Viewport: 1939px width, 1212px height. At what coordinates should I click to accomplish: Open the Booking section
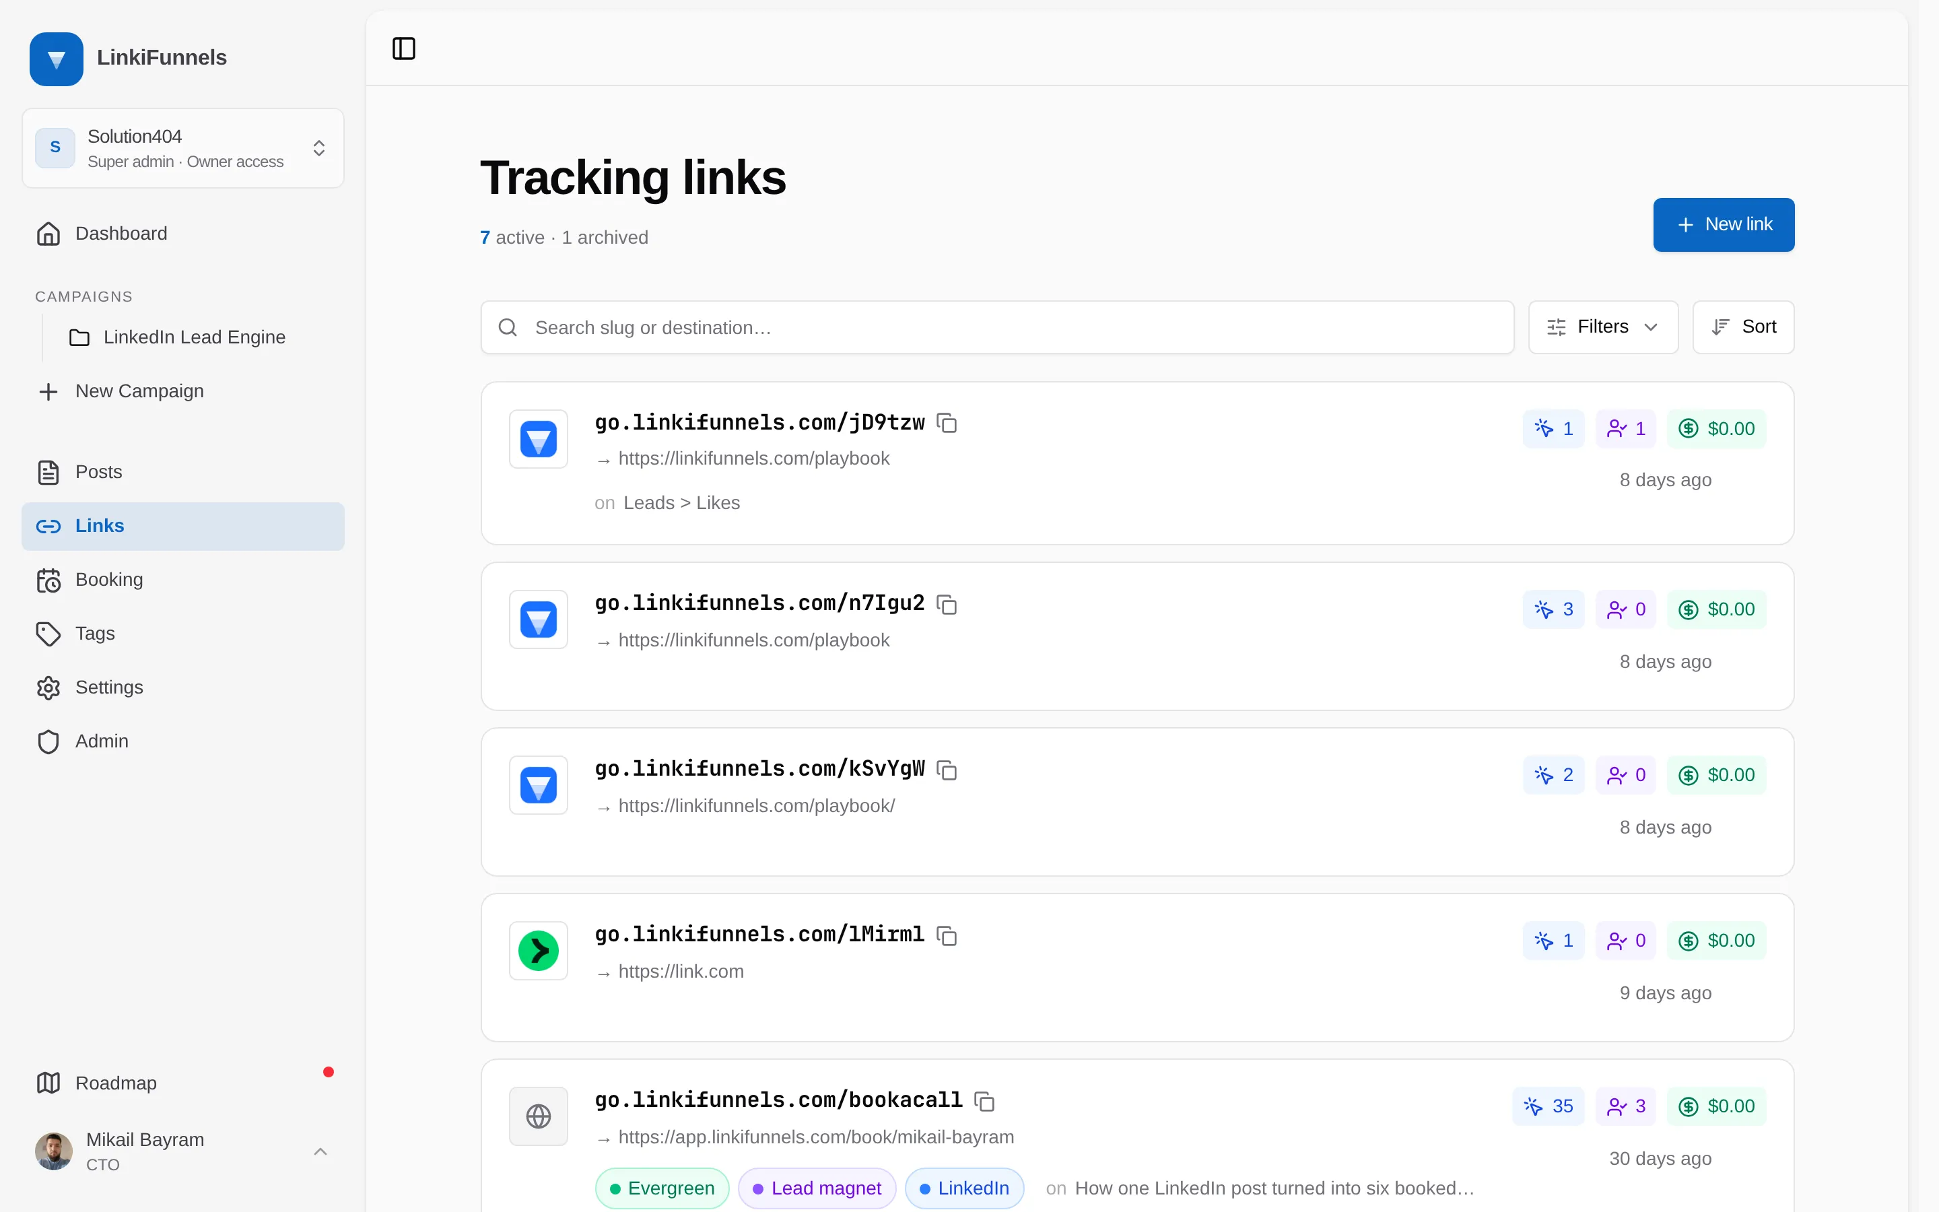[x=184, y=580]
